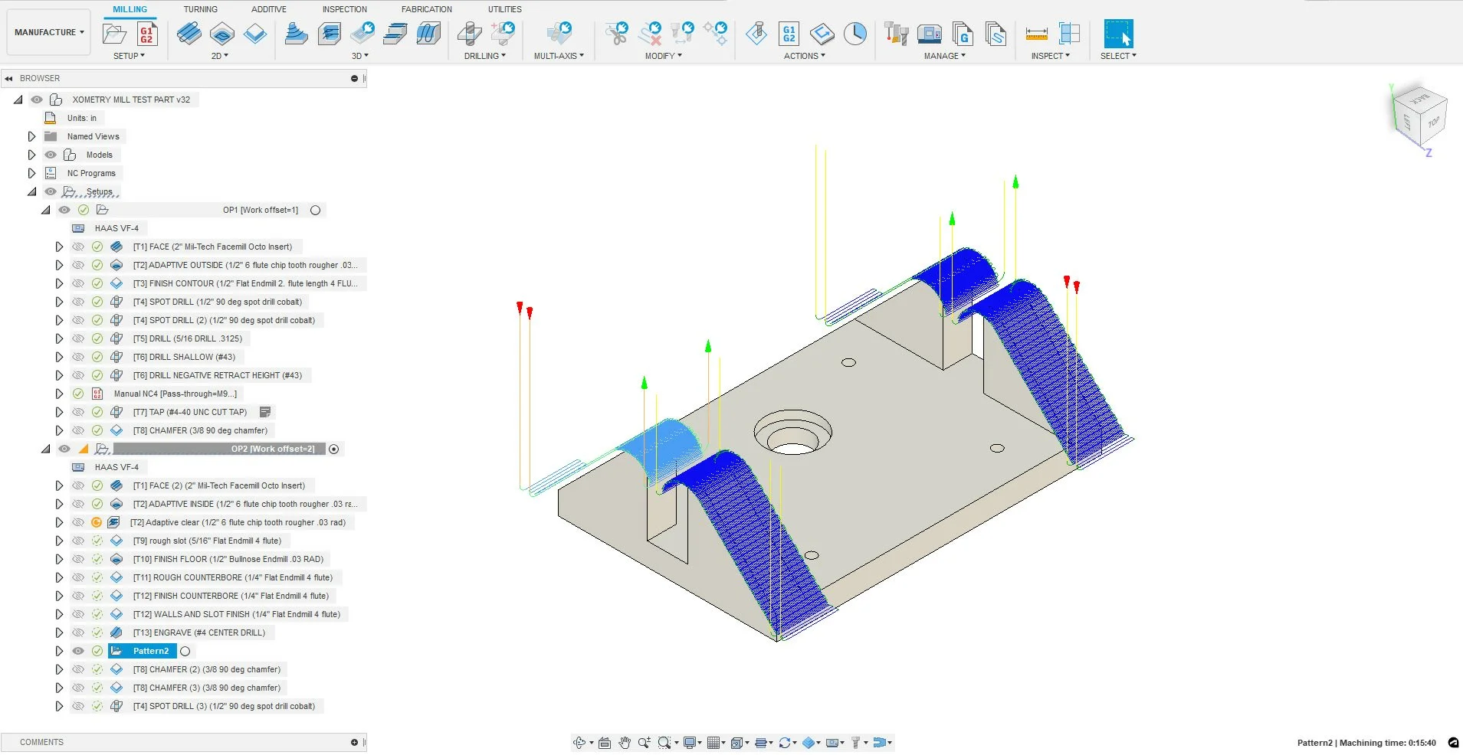Screen dimensions: 1463x755
Task: Click the Post Process G1G2 icon
Action: [x=789, y=34]
